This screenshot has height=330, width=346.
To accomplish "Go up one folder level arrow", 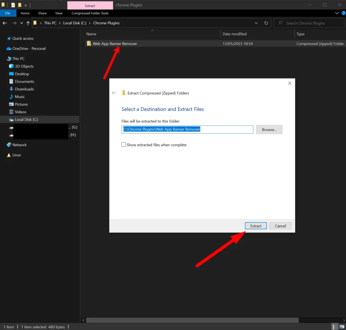I will (x=28, y=23).
